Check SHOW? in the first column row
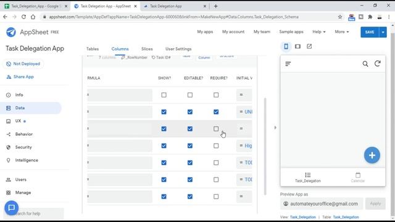Screen dimensions: 395x222 164,95
